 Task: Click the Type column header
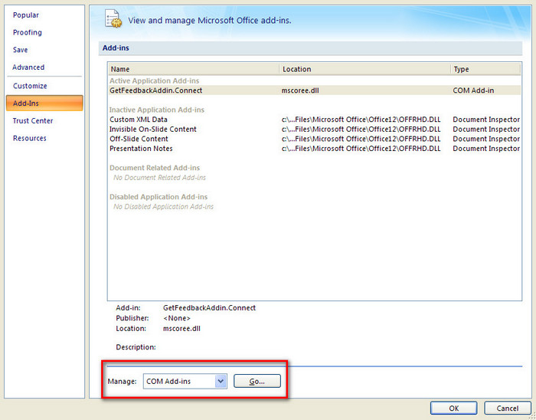pos(486,69)
